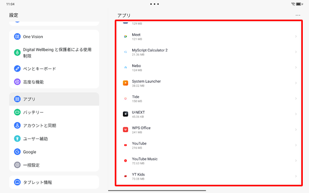This screenshot has height=193, width=309.
Task: Click the YouTube app icon
Action: coord(125,145)
